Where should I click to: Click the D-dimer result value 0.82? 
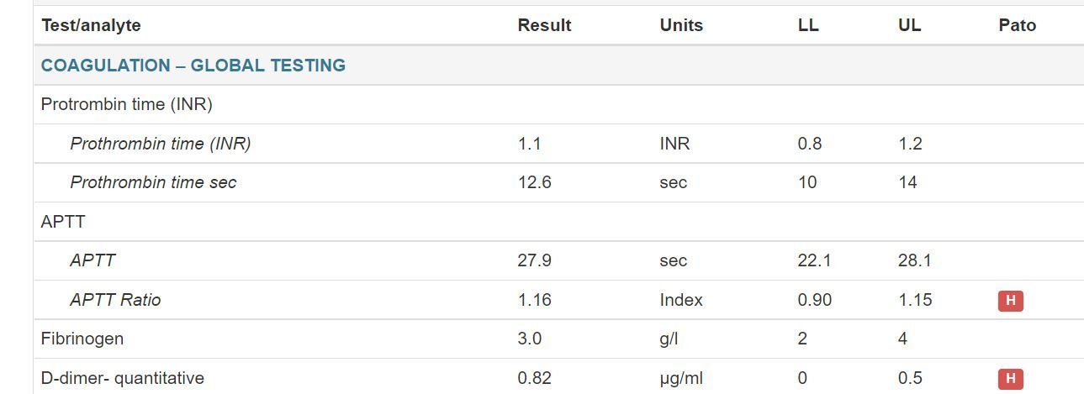click(x=534, y=378)
